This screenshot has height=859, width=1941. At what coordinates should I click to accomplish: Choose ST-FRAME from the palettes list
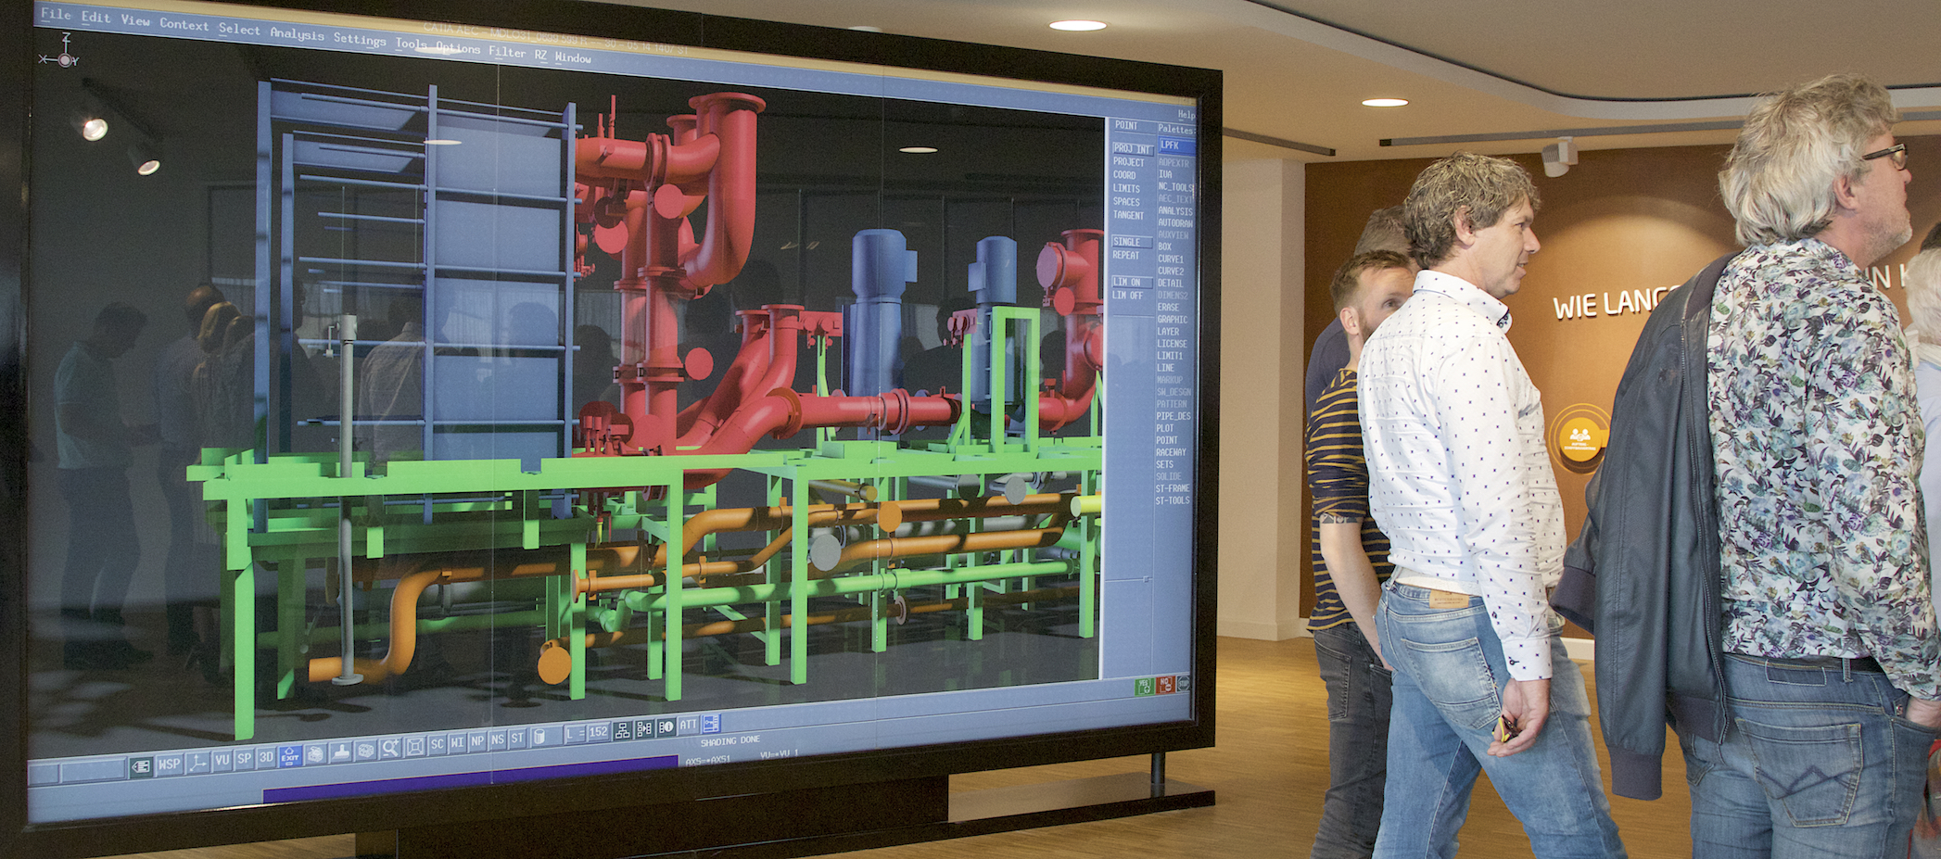[1173, 488]
